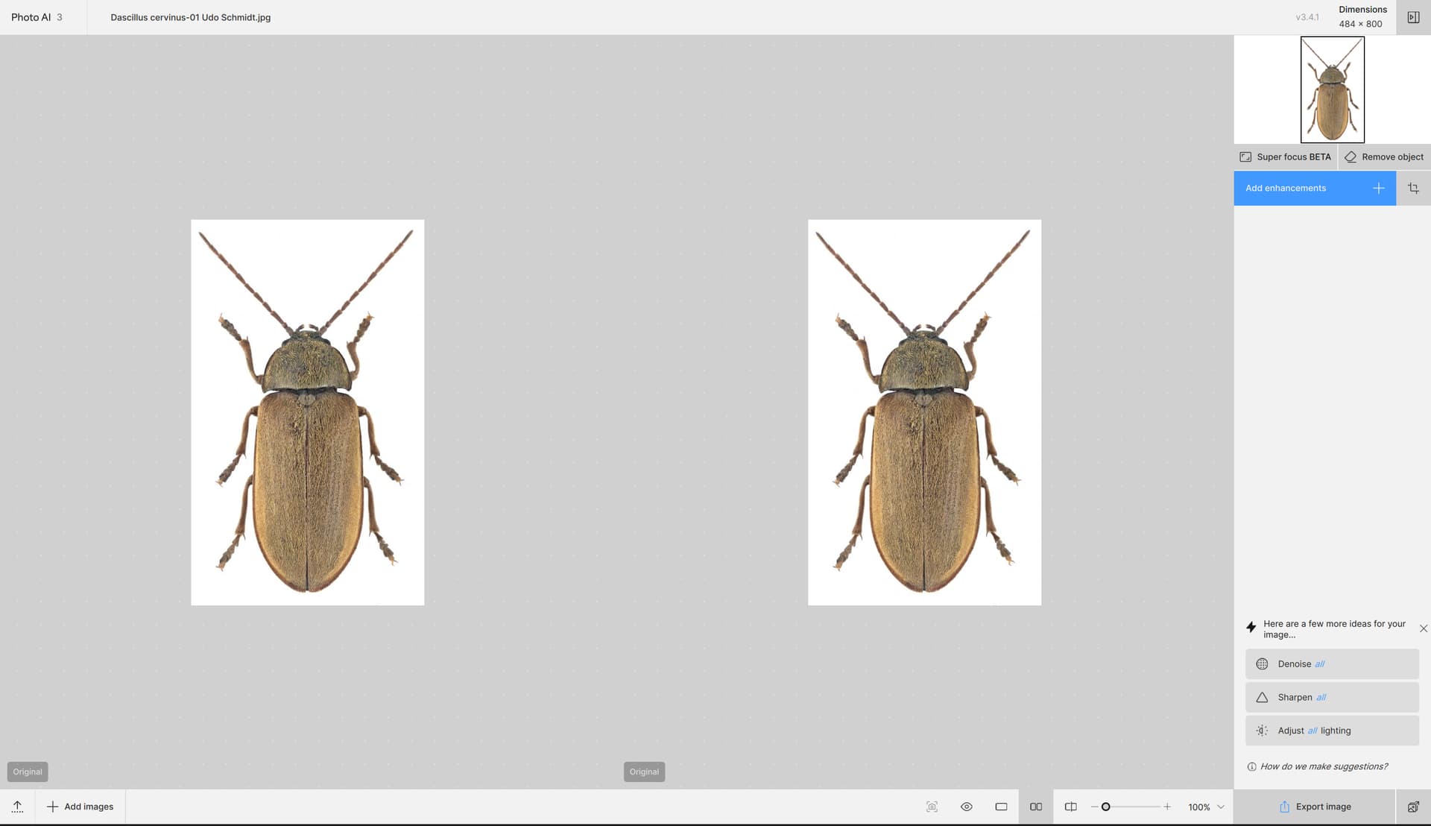Click Export image button

[1315, 807]
